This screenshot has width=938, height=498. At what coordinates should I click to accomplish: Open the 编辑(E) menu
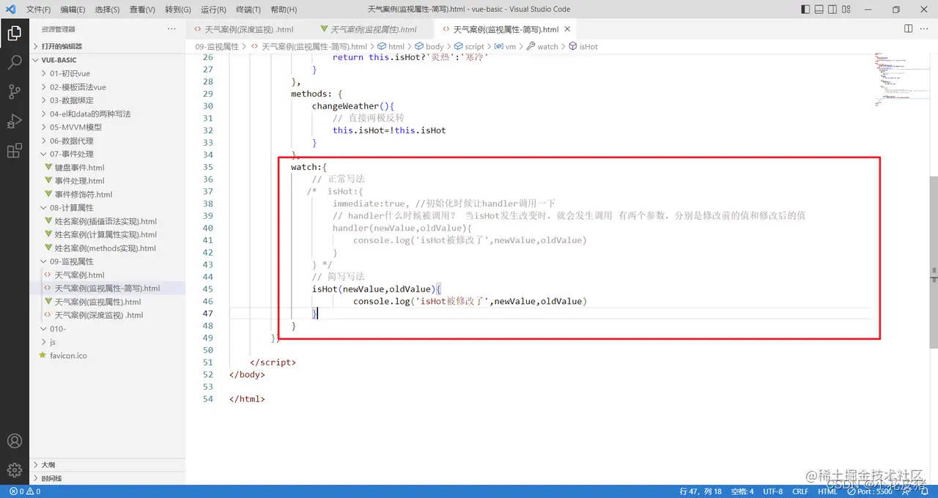(73, 10)
